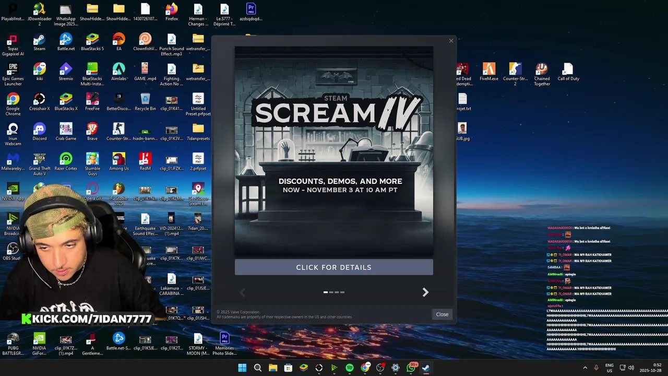Viewport: 668px width, 376px height.
Task: Open the Crab Game shortcut
Action: [66, 132]
